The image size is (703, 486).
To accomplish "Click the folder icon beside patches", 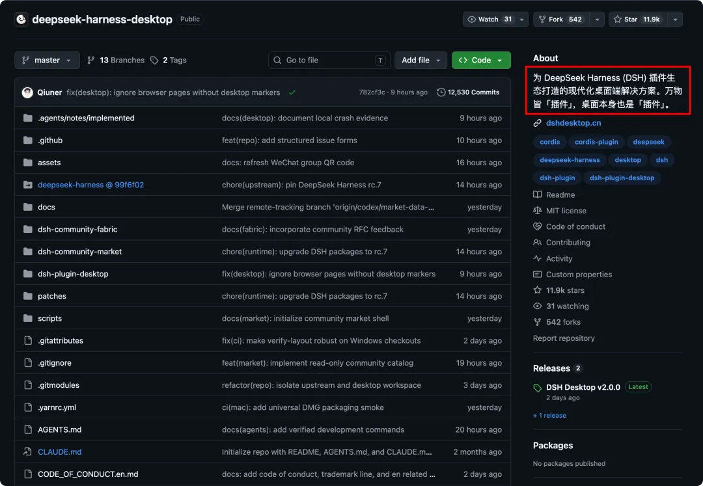I will pos(28,296).
